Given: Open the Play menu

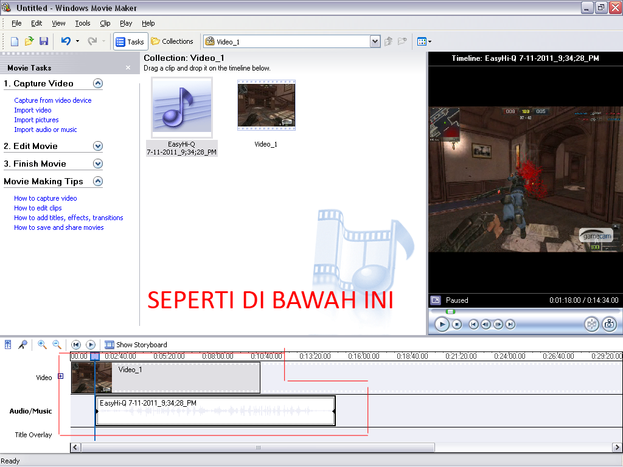Looking at the screenshot, I should click(x=126, y=23).
